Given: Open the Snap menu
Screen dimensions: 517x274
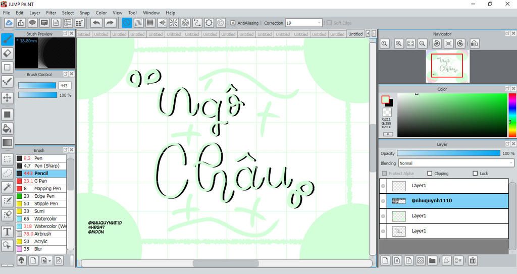Looking at the screenshot, I should (x=85, y=13).
